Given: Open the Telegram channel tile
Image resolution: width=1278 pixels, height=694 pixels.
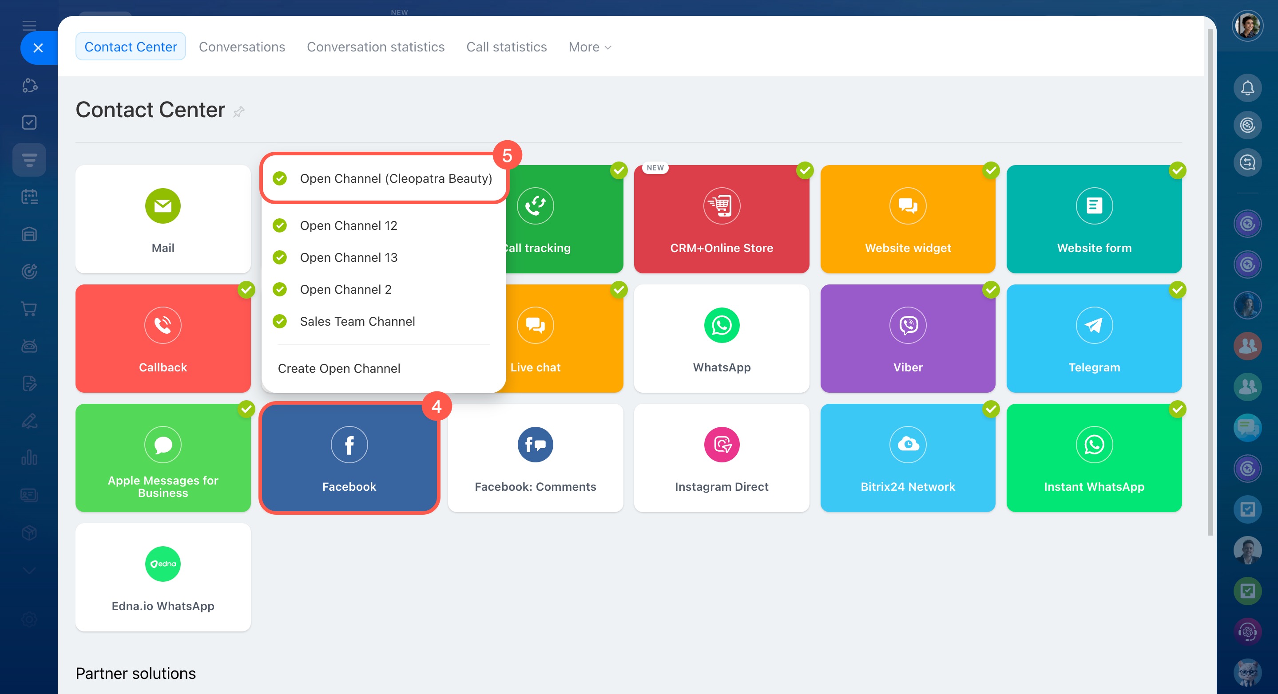Looking at the screenshot, I should 1093,338.
